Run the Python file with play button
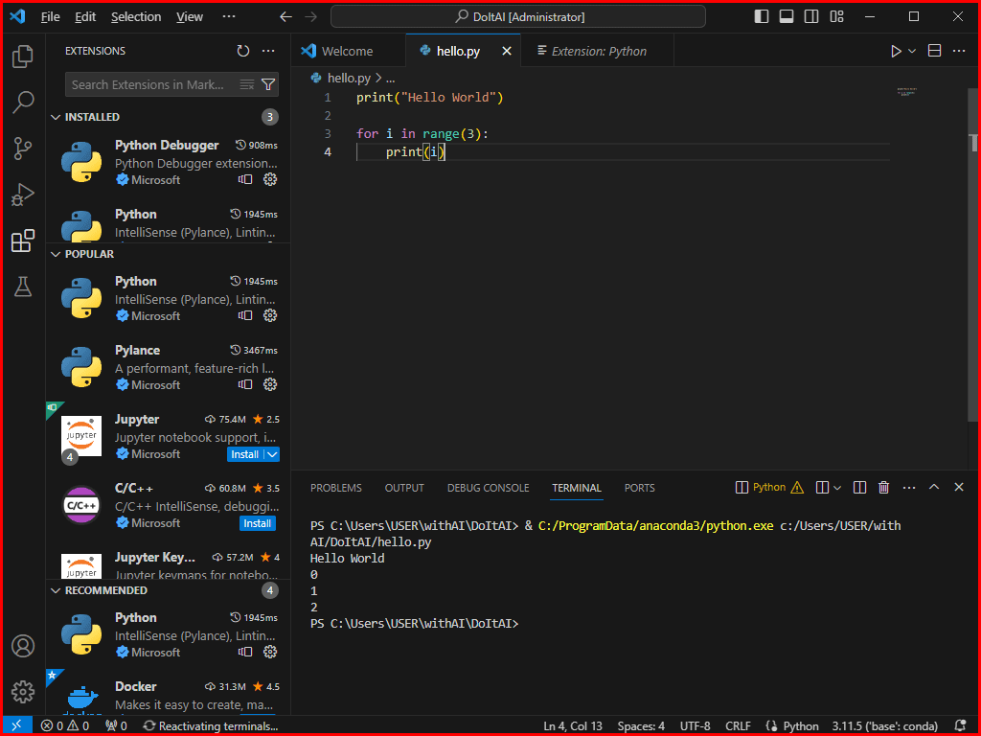 (896, 51)
